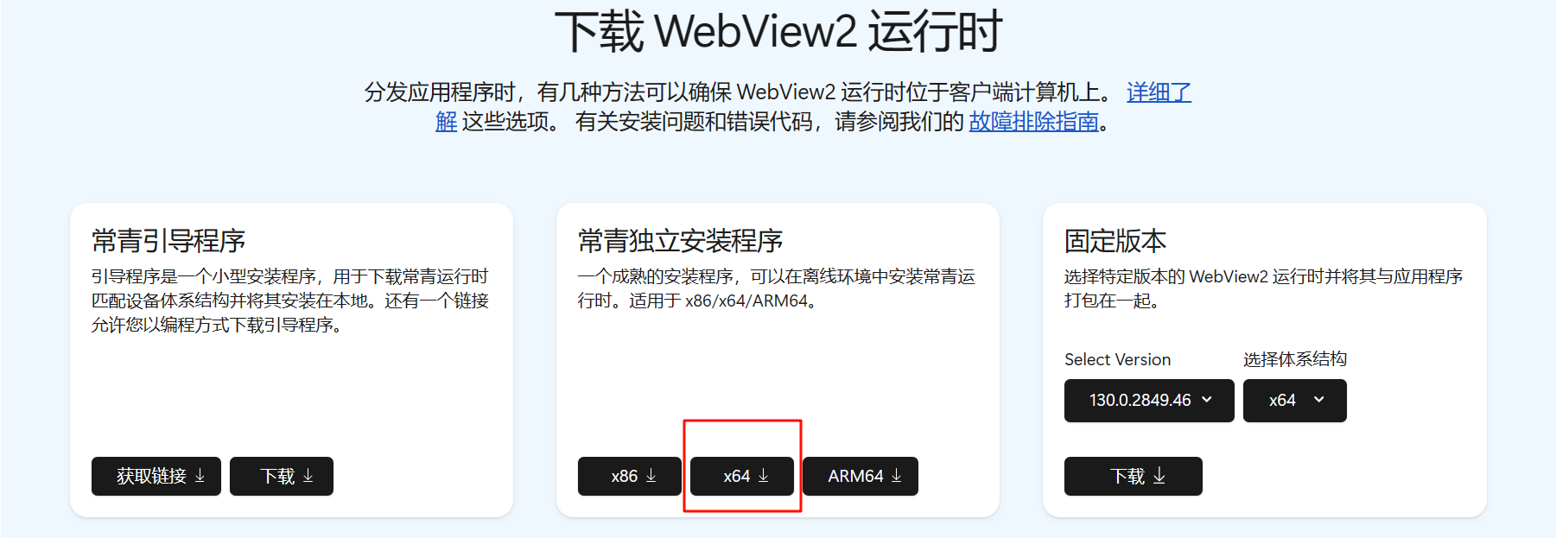
Task: Open the 故障排除指南 troubleshooting link
Action: pos(1033,122)
